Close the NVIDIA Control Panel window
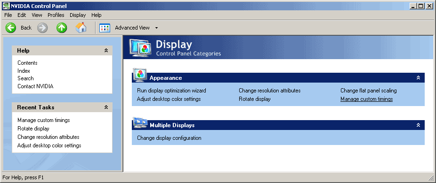This screenshot has height=183, width=436. 429,6
